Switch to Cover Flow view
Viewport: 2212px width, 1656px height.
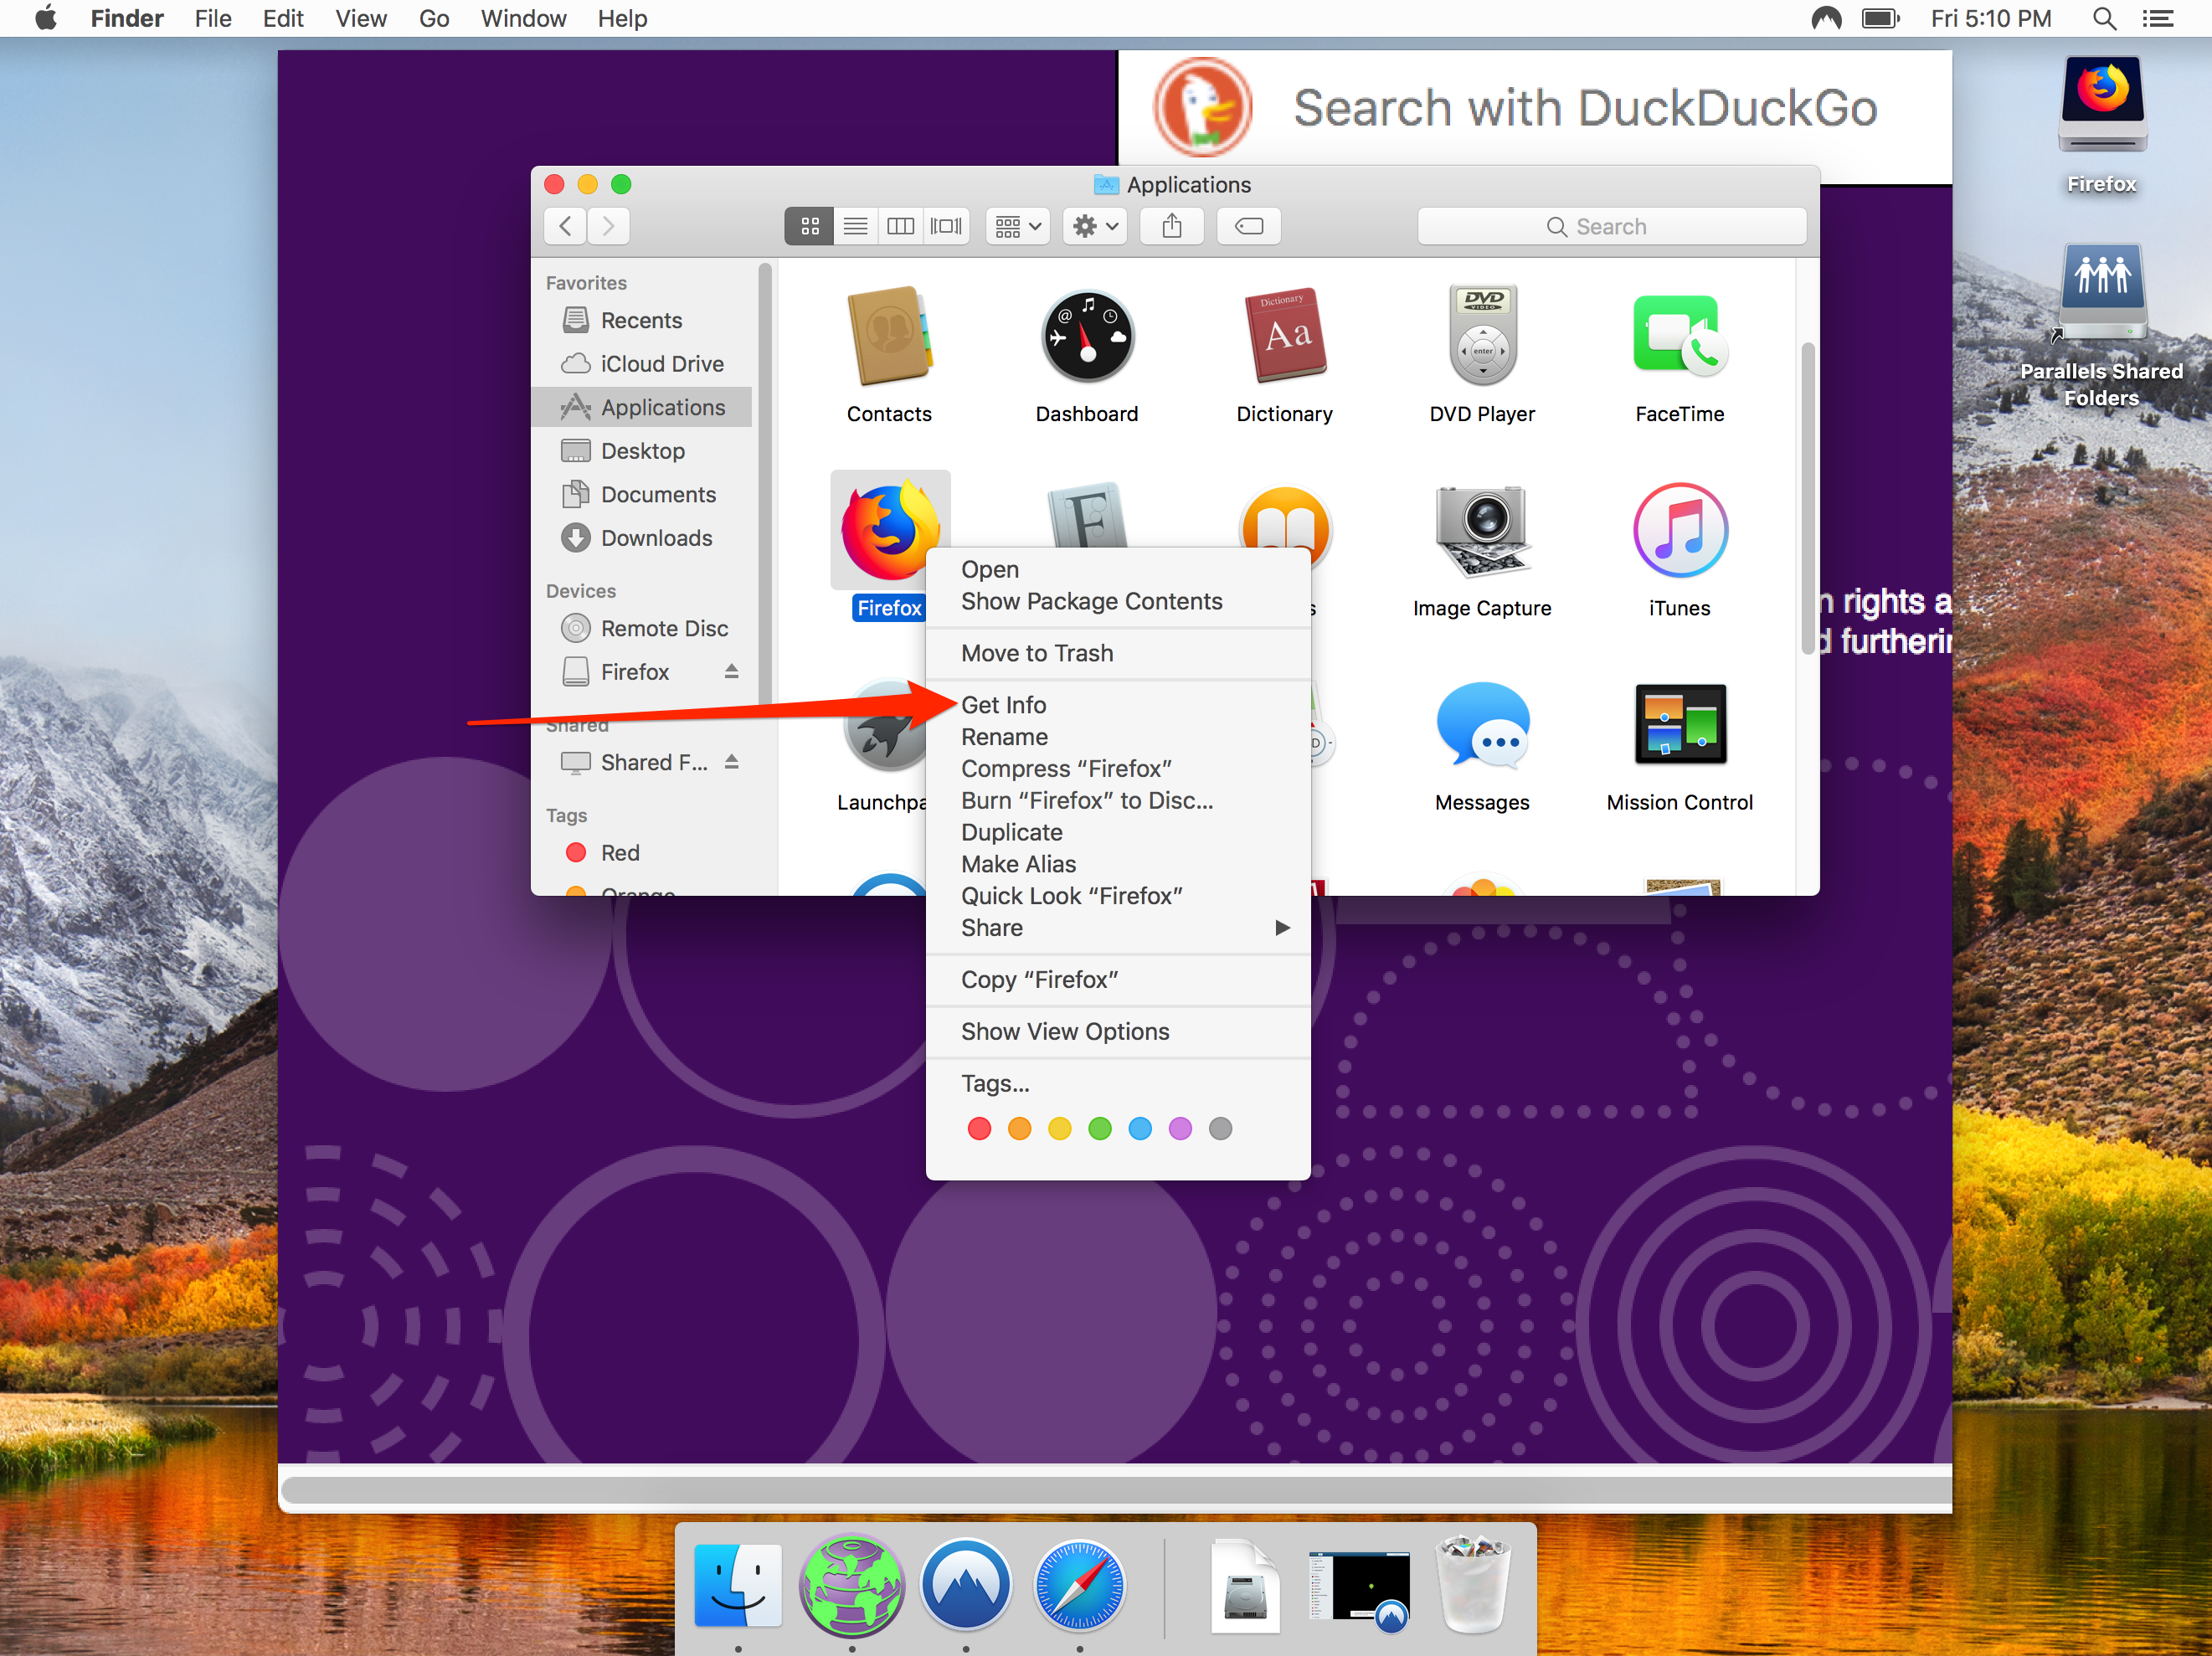point(946,226)
